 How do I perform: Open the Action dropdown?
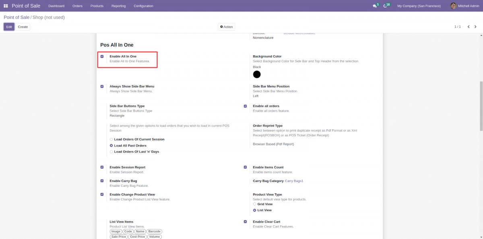click(226, 27)
